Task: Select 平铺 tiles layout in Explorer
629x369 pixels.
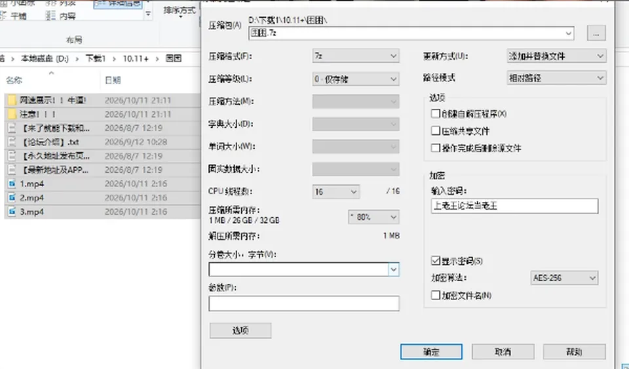Action: (x=14, y=16)
